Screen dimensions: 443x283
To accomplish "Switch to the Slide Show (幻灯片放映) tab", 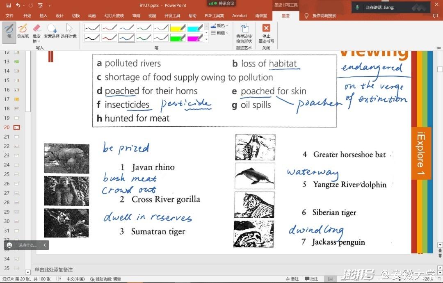I will (114, 16).
